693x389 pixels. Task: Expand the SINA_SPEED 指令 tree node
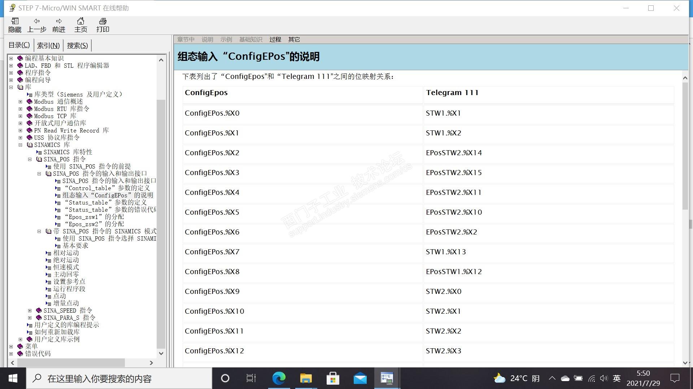click(30, 310)
